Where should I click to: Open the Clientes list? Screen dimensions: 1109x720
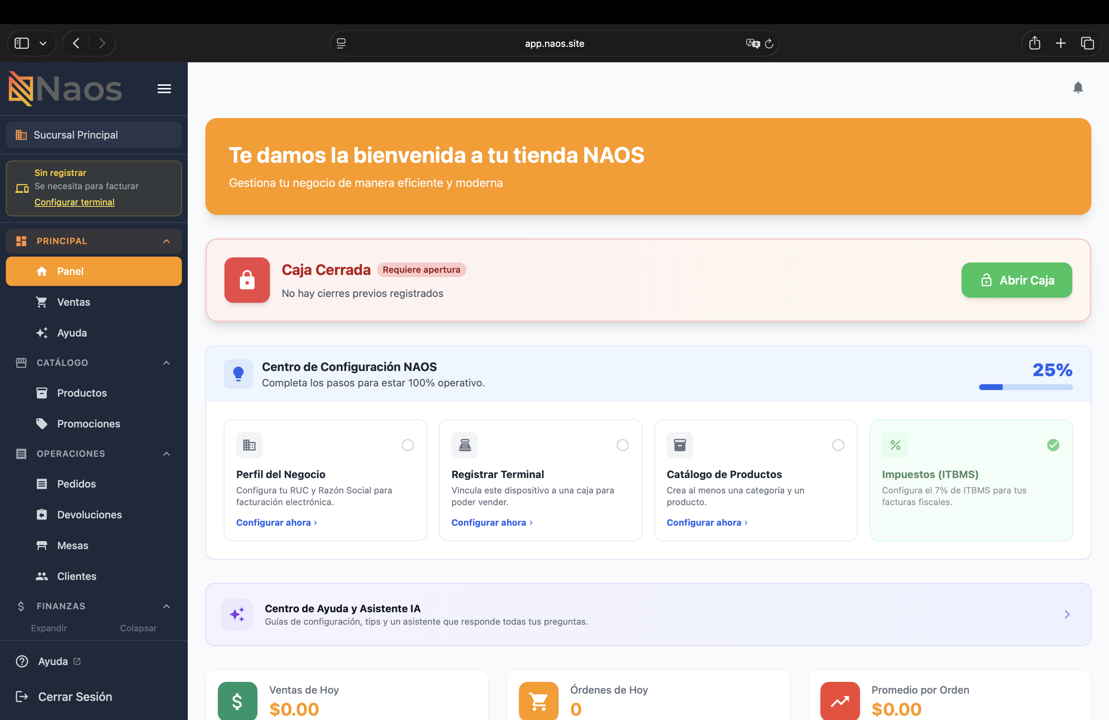[x=76, y=576]
